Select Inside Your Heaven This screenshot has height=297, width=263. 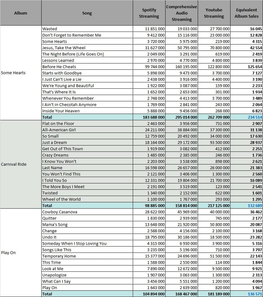(x=87, y=111)
